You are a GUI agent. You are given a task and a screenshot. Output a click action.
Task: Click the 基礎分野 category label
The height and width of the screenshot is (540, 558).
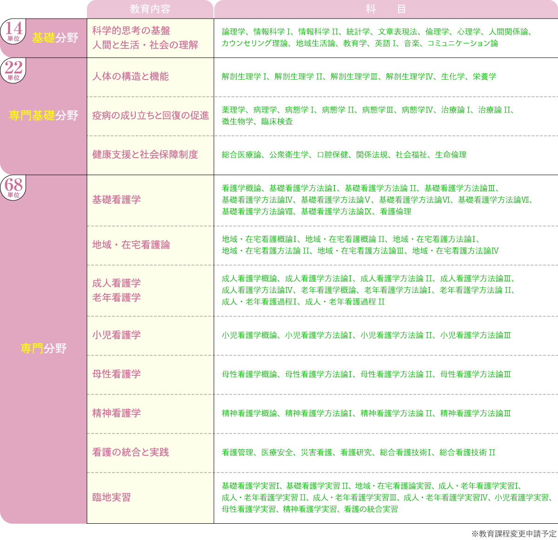click(55, 38)
